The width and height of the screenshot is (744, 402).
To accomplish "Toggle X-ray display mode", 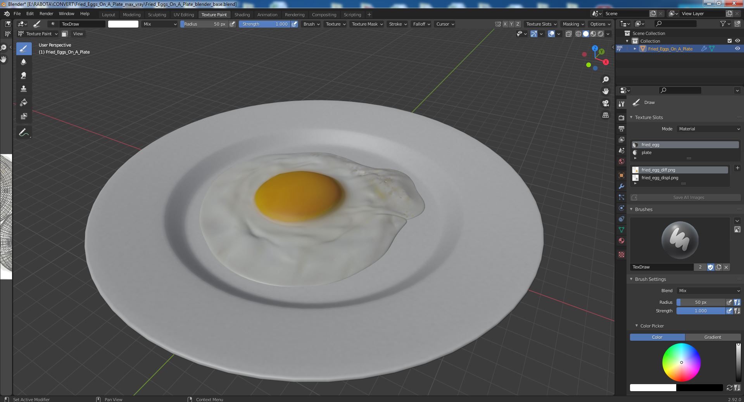I will pyautogui.click(x=568, y=34).
